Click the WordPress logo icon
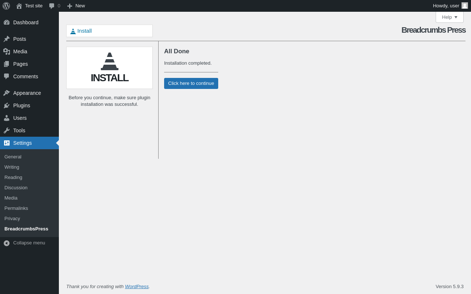Image resolution: width=471 pixels, height=294 pixels. [6, 6]
